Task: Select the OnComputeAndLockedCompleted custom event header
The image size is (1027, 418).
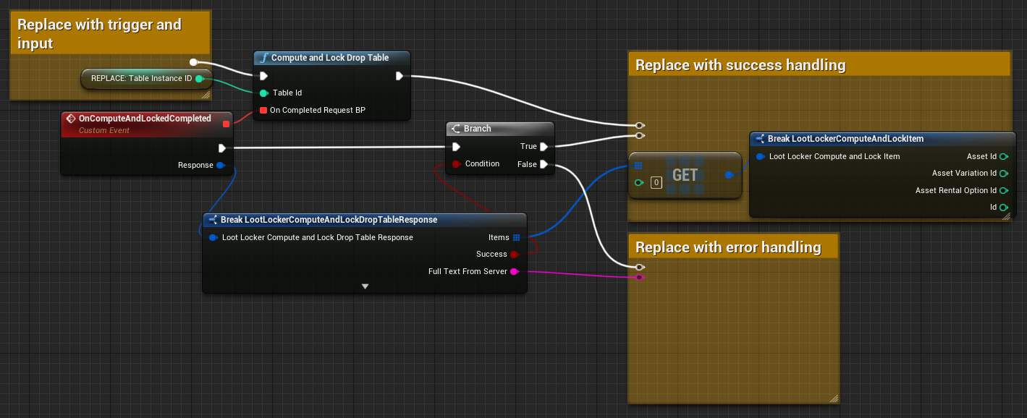Action: coord(145,119)
